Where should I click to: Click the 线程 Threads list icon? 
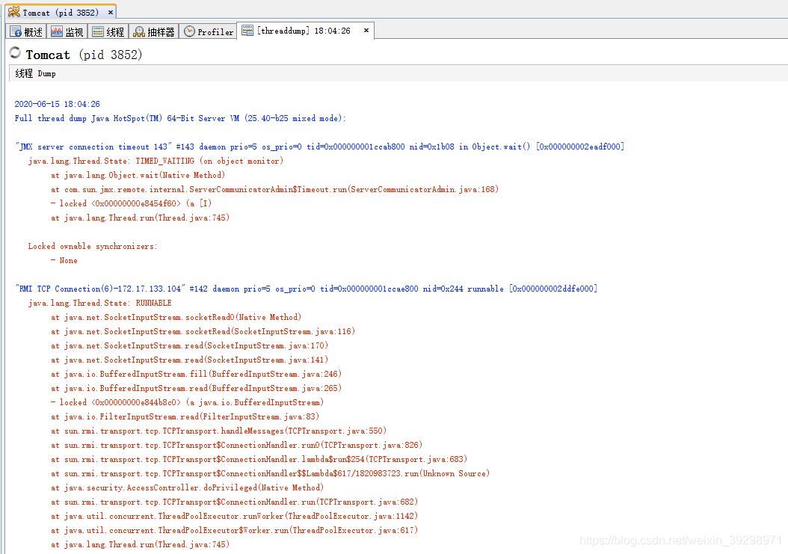tap(97, 31)
